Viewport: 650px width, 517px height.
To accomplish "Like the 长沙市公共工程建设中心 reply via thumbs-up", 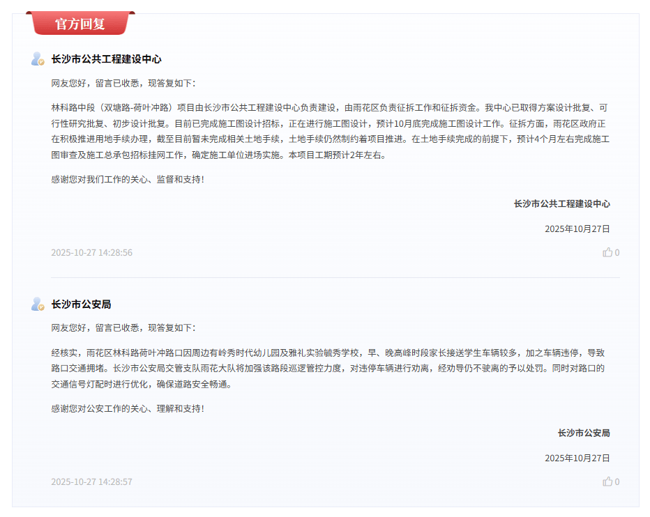I will pyautogui.click(x=607, y=252).
